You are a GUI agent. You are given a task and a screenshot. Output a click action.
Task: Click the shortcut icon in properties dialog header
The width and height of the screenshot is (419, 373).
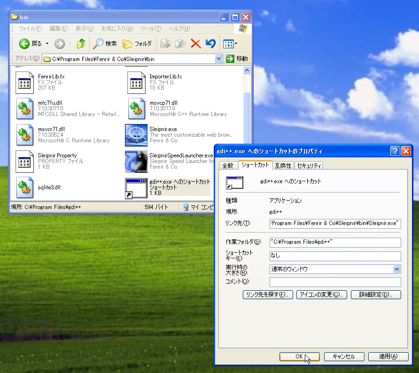coord(234,183)
